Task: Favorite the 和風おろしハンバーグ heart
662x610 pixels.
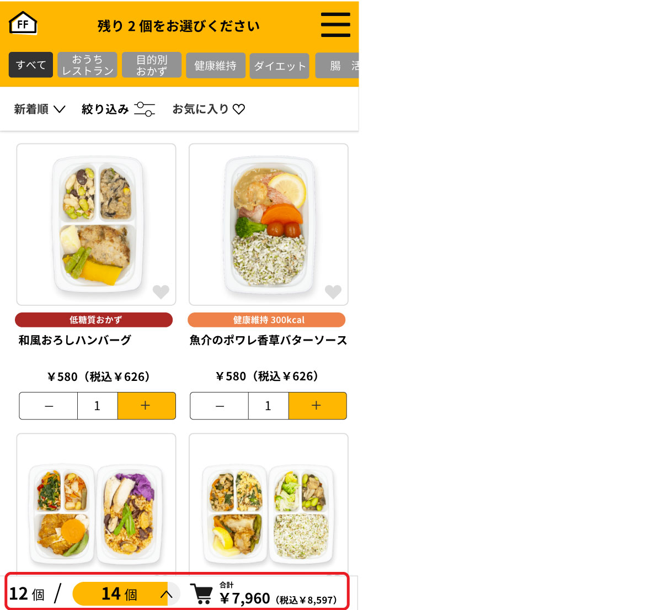Action: click(161, 291)
